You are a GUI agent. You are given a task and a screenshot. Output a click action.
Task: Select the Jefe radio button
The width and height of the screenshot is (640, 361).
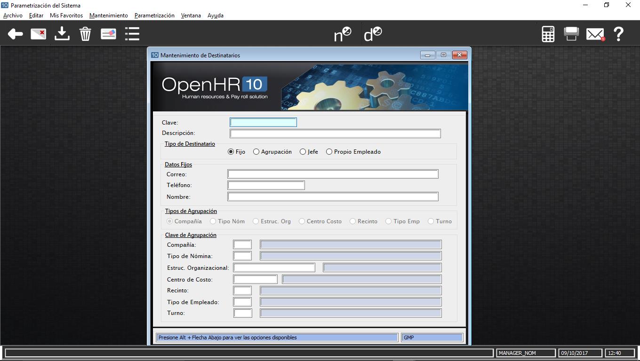[303, 152]
